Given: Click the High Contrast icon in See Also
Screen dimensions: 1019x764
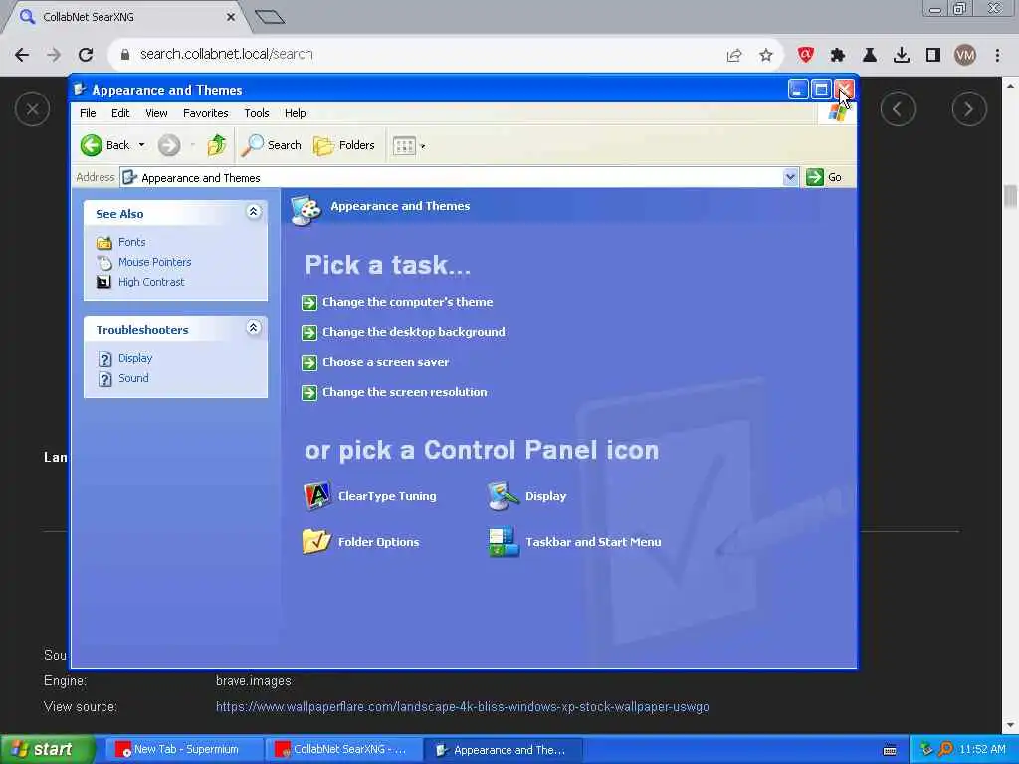Looking at the screenshot, I should 103,282.
